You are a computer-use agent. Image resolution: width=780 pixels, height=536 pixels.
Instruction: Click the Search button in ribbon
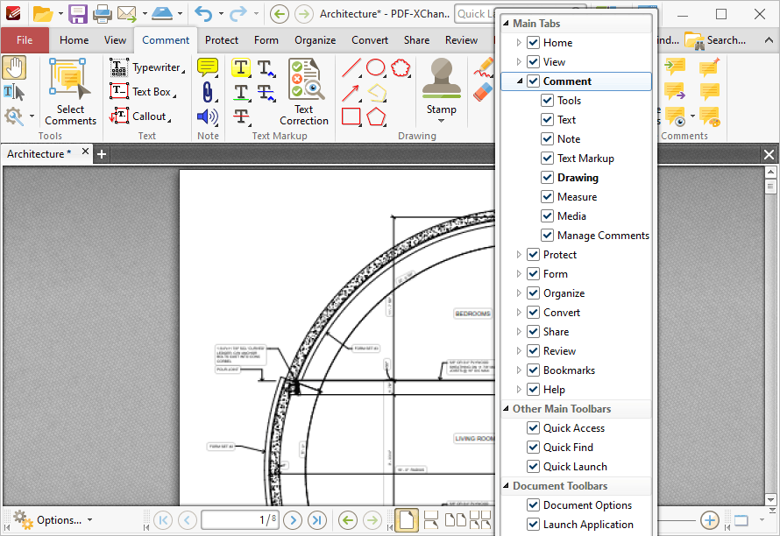tap(715, 40)
